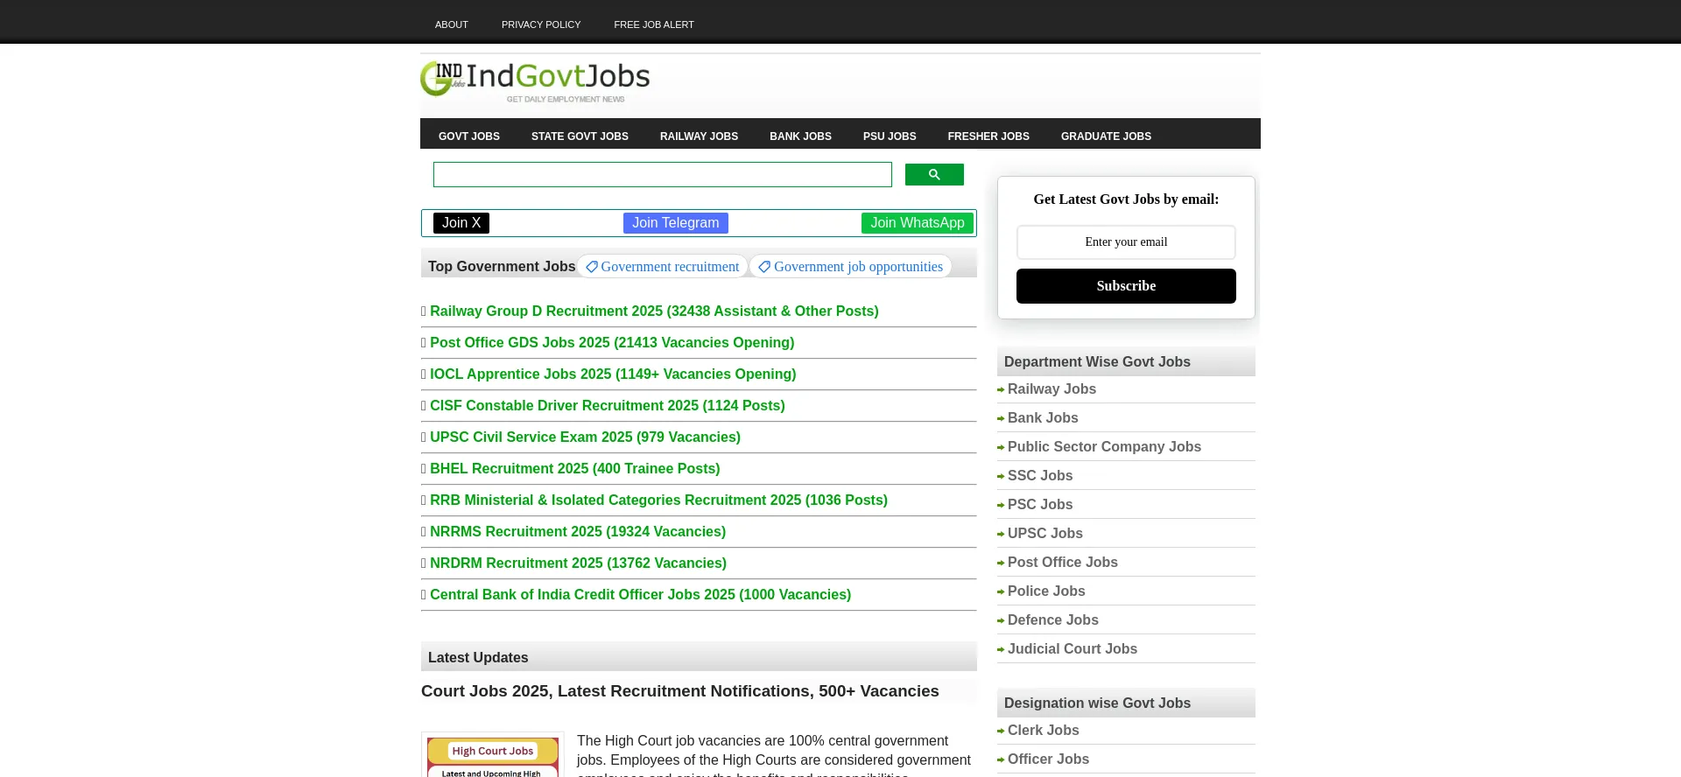The height and width of the screenshot is (777, 1681).
Task: Click the IndGovtJobs site logo
Action: [x=535, y=80]
